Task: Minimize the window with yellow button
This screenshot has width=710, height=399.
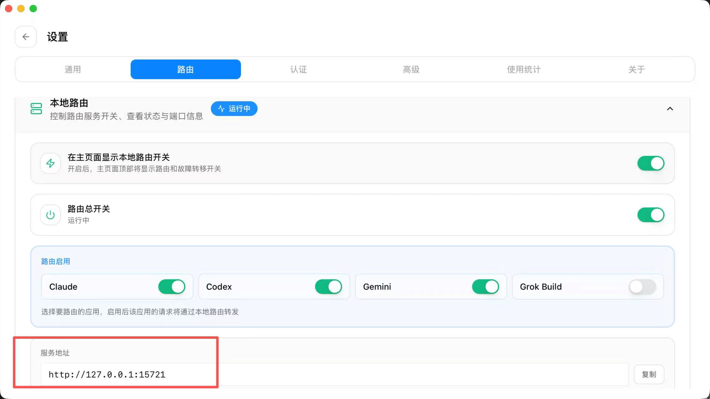Action: pyautogui.click(x=21, y=8)
